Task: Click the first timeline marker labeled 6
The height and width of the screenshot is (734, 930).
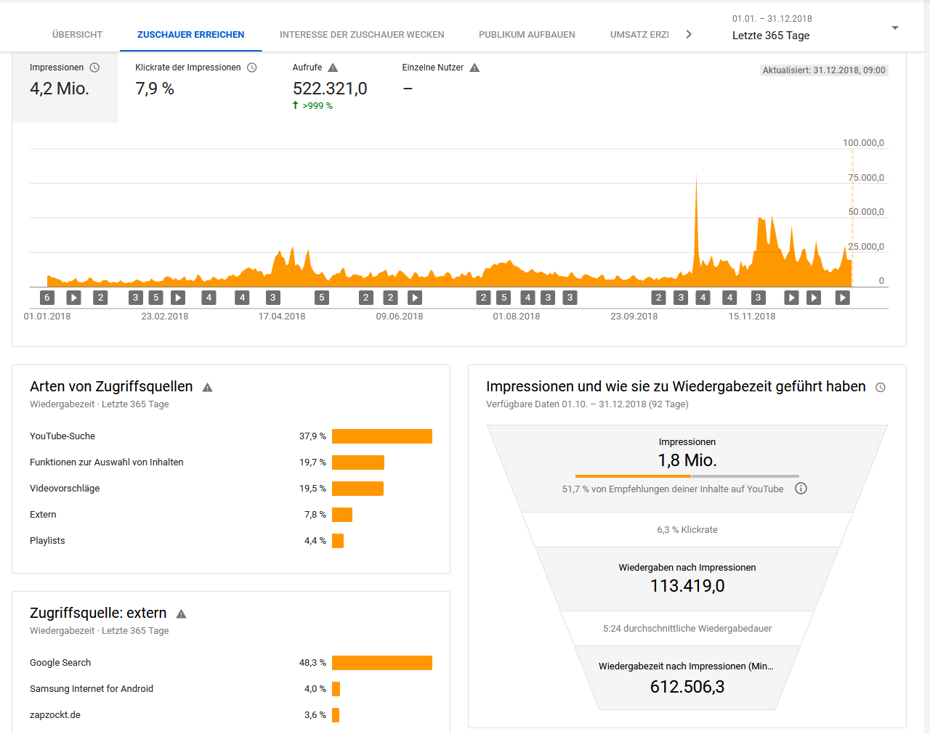Action: [x=47, y=298]
